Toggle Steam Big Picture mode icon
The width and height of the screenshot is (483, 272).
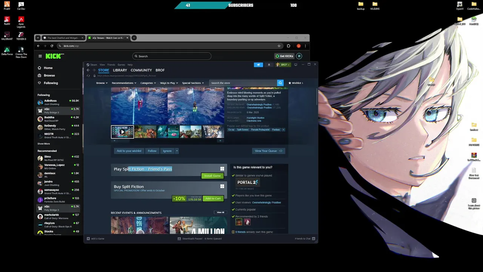(x=295, y=65)
